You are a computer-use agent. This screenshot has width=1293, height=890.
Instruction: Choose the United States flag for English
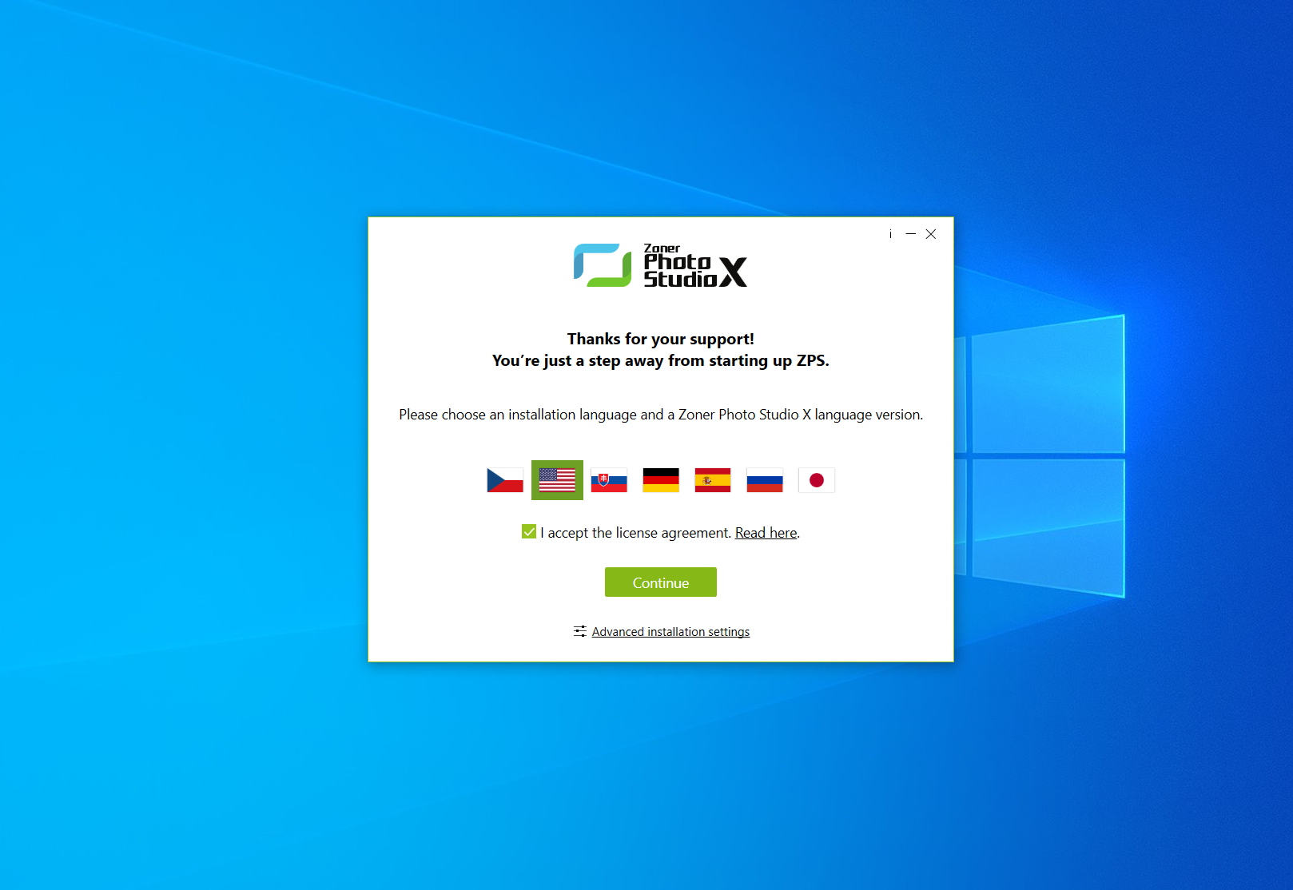[557, 480]
